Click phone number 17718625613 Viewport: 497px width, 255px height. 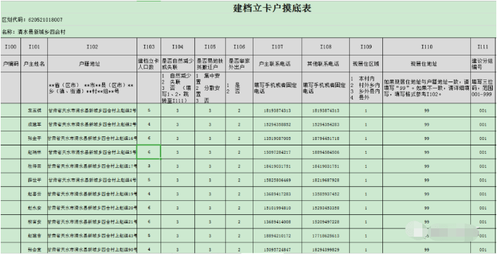[x=326, y=235]
